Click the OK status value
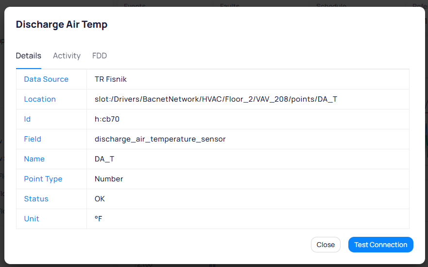This screenshot has height=267, width=428. [x=100, y=199]
